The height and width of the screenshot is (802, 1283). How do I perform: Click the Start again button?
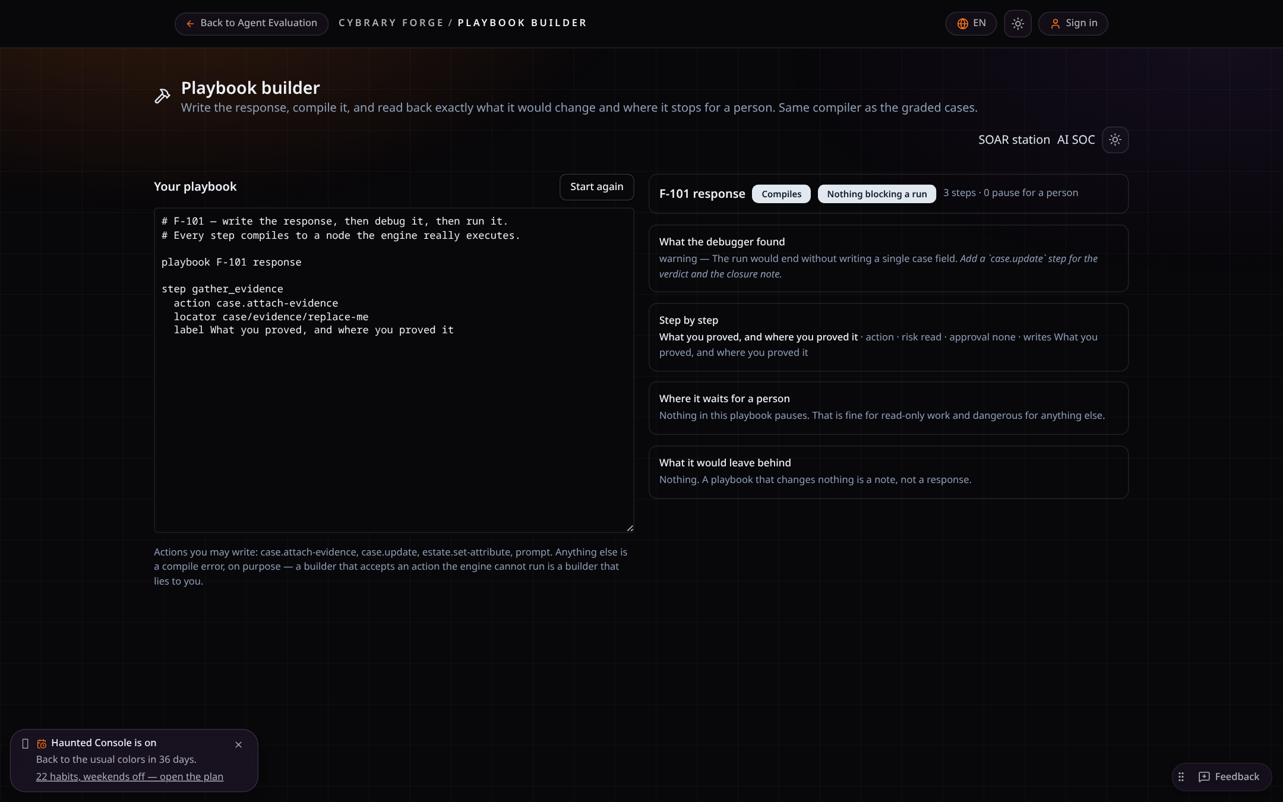click(596, 187)
